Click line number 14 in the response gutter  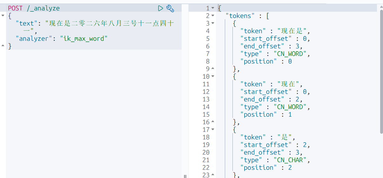[x=206, y=107]
